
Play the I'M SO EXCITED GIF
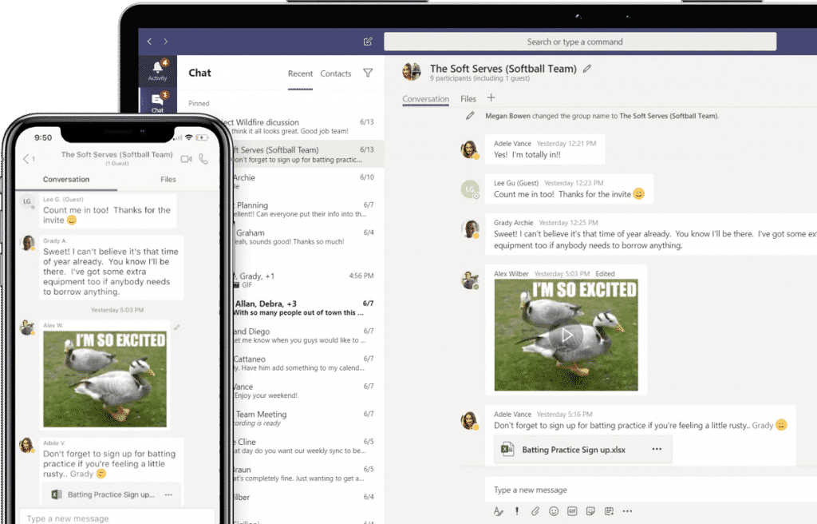(566, 335)
